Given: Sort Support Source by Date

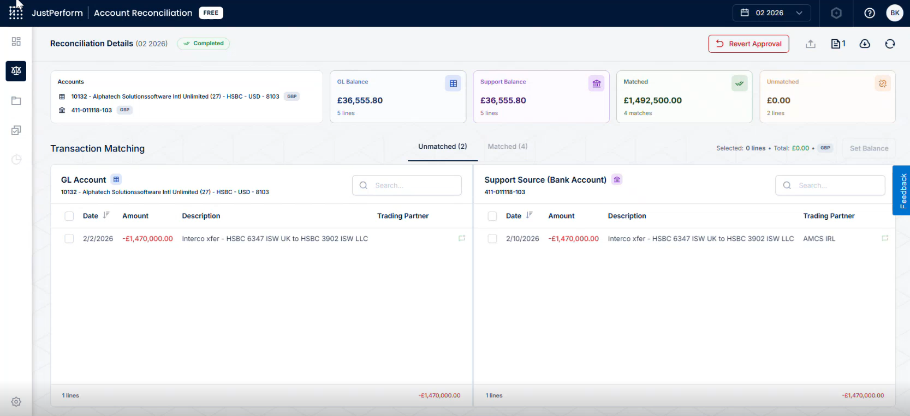Looking at the screenshot, I should point(529,215).
